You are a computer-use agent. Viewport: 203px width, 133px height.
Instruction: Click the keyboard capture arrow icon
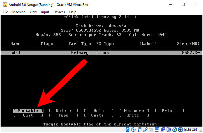tap(180, 130)
